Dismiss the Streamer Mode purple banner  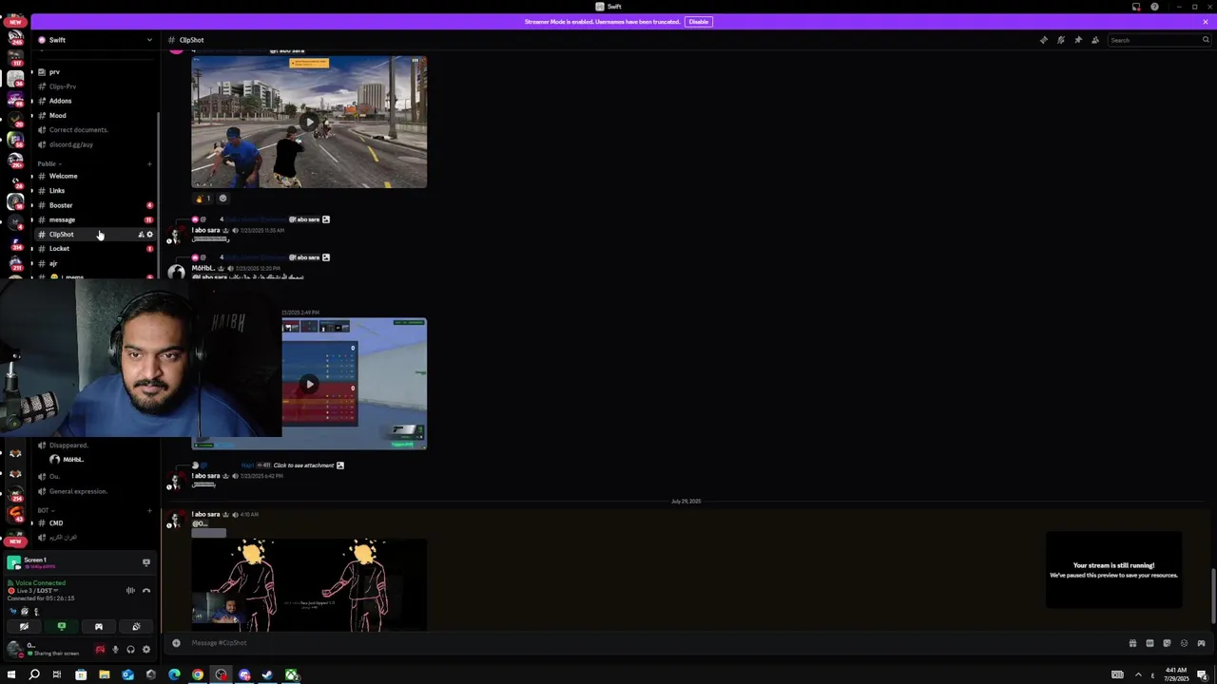pos(1206,22)
